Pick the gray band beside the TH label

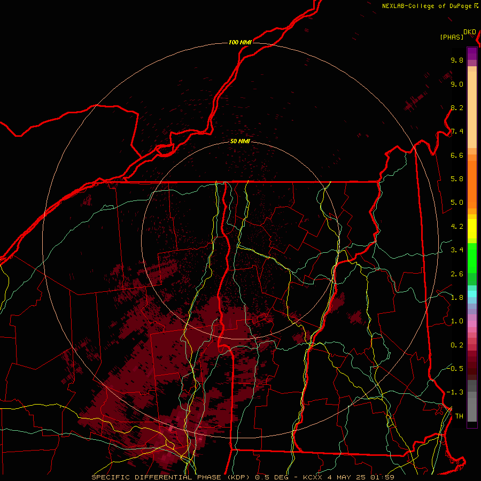coord(472,409)
